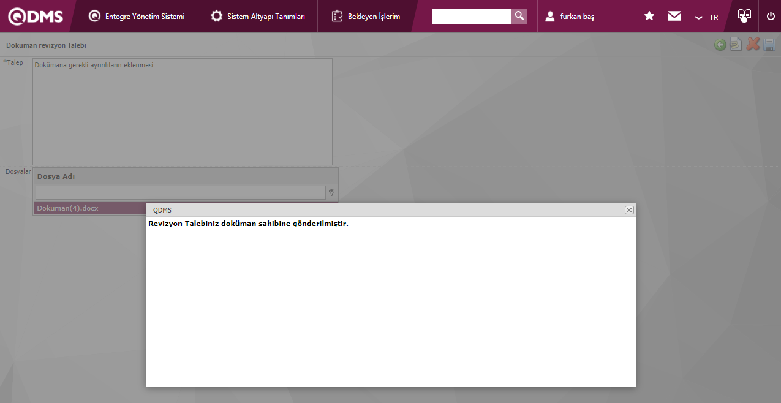781x403 pixels.
Task: Click the Dosya Adı column header
Action: coord(185,176)
